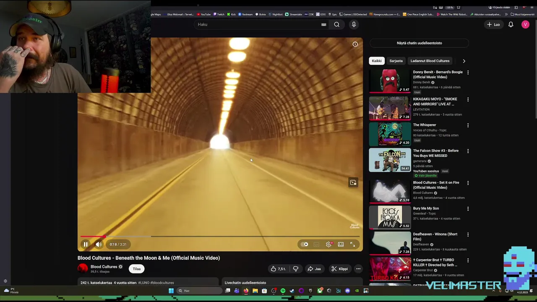Select the Ladannut Blood Cultures chip
The height and width of the screenshot is (302, 537).
pos(430,61)
